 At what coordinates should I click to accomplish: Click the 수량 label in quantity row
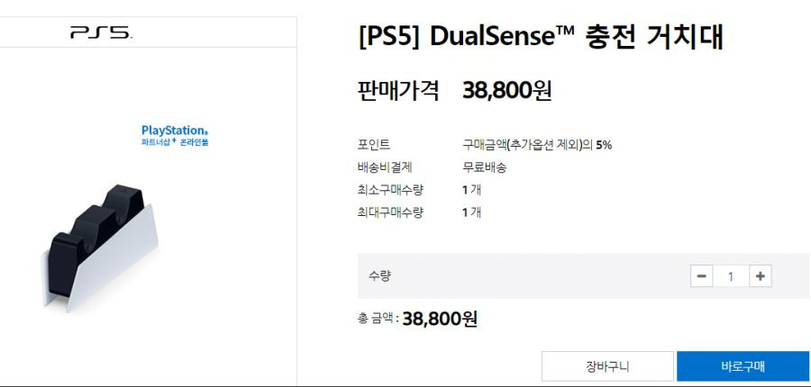click(x=379, y=276)
